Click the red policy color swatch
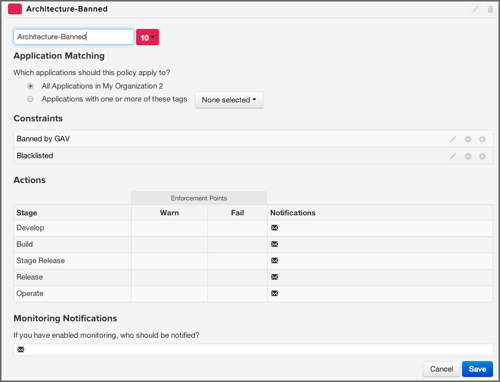Viewport: 500px width, 382px height. click(15, 9)
